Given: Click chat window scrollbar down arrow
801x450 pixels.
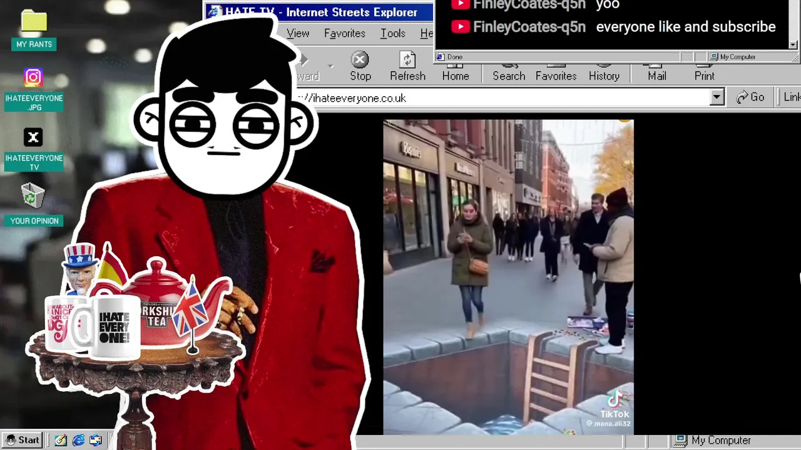Looking at the screenshot, I should 793,44.
